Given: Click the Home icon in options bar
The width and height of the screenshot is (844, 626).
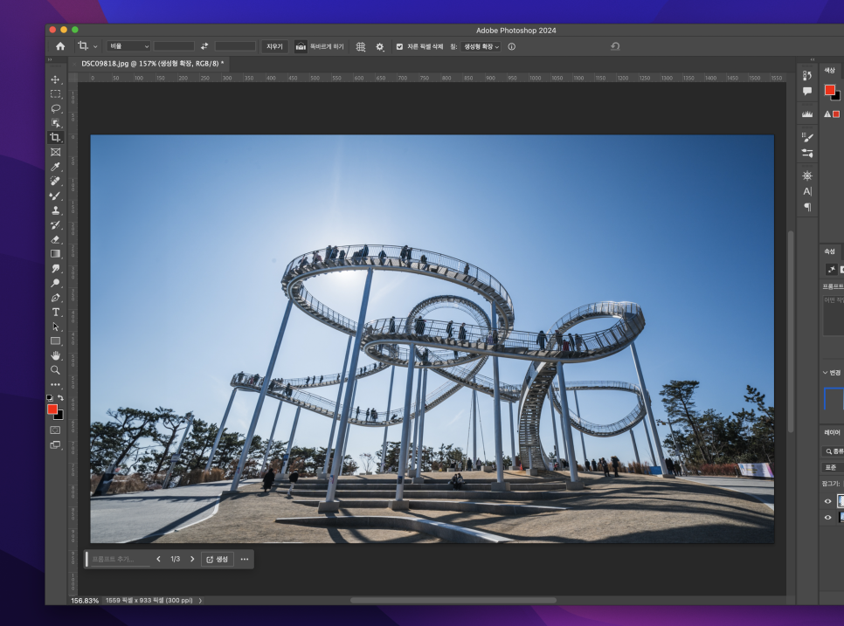Looking at the screenshot, I should click(x=60, y=47).
